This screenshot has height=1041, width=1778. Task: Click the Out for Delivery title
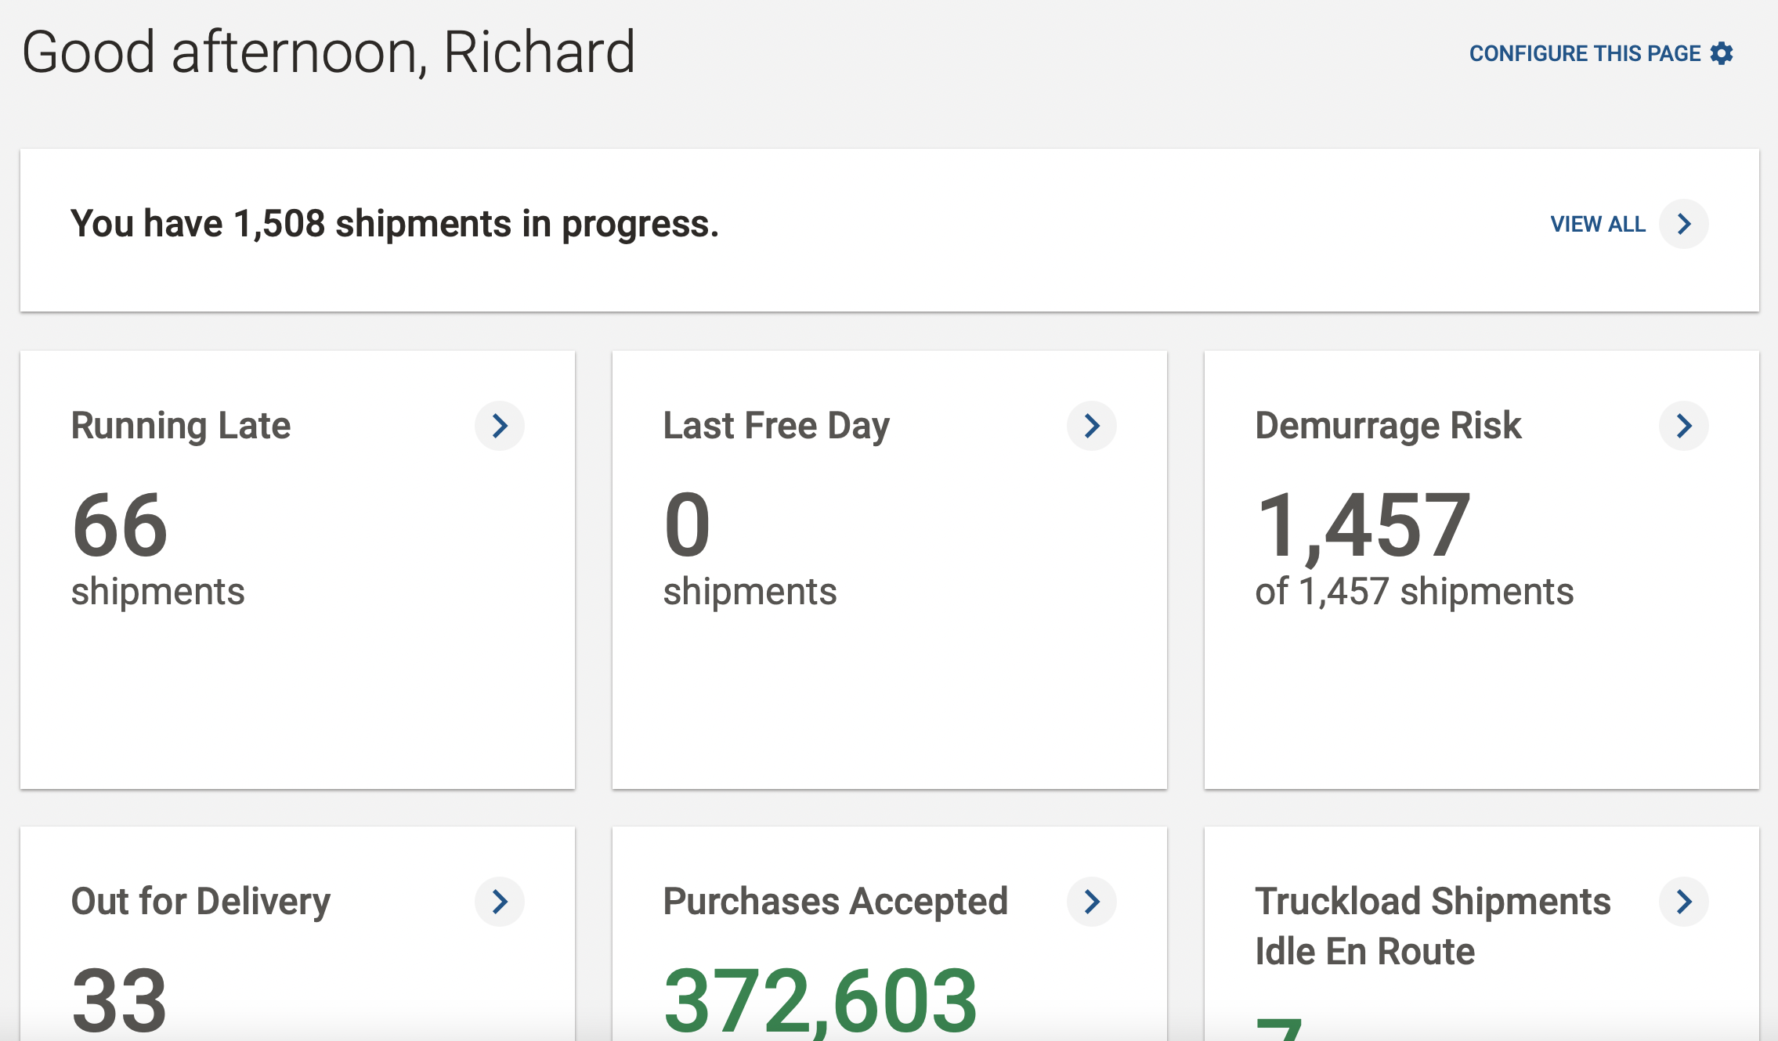201,902
